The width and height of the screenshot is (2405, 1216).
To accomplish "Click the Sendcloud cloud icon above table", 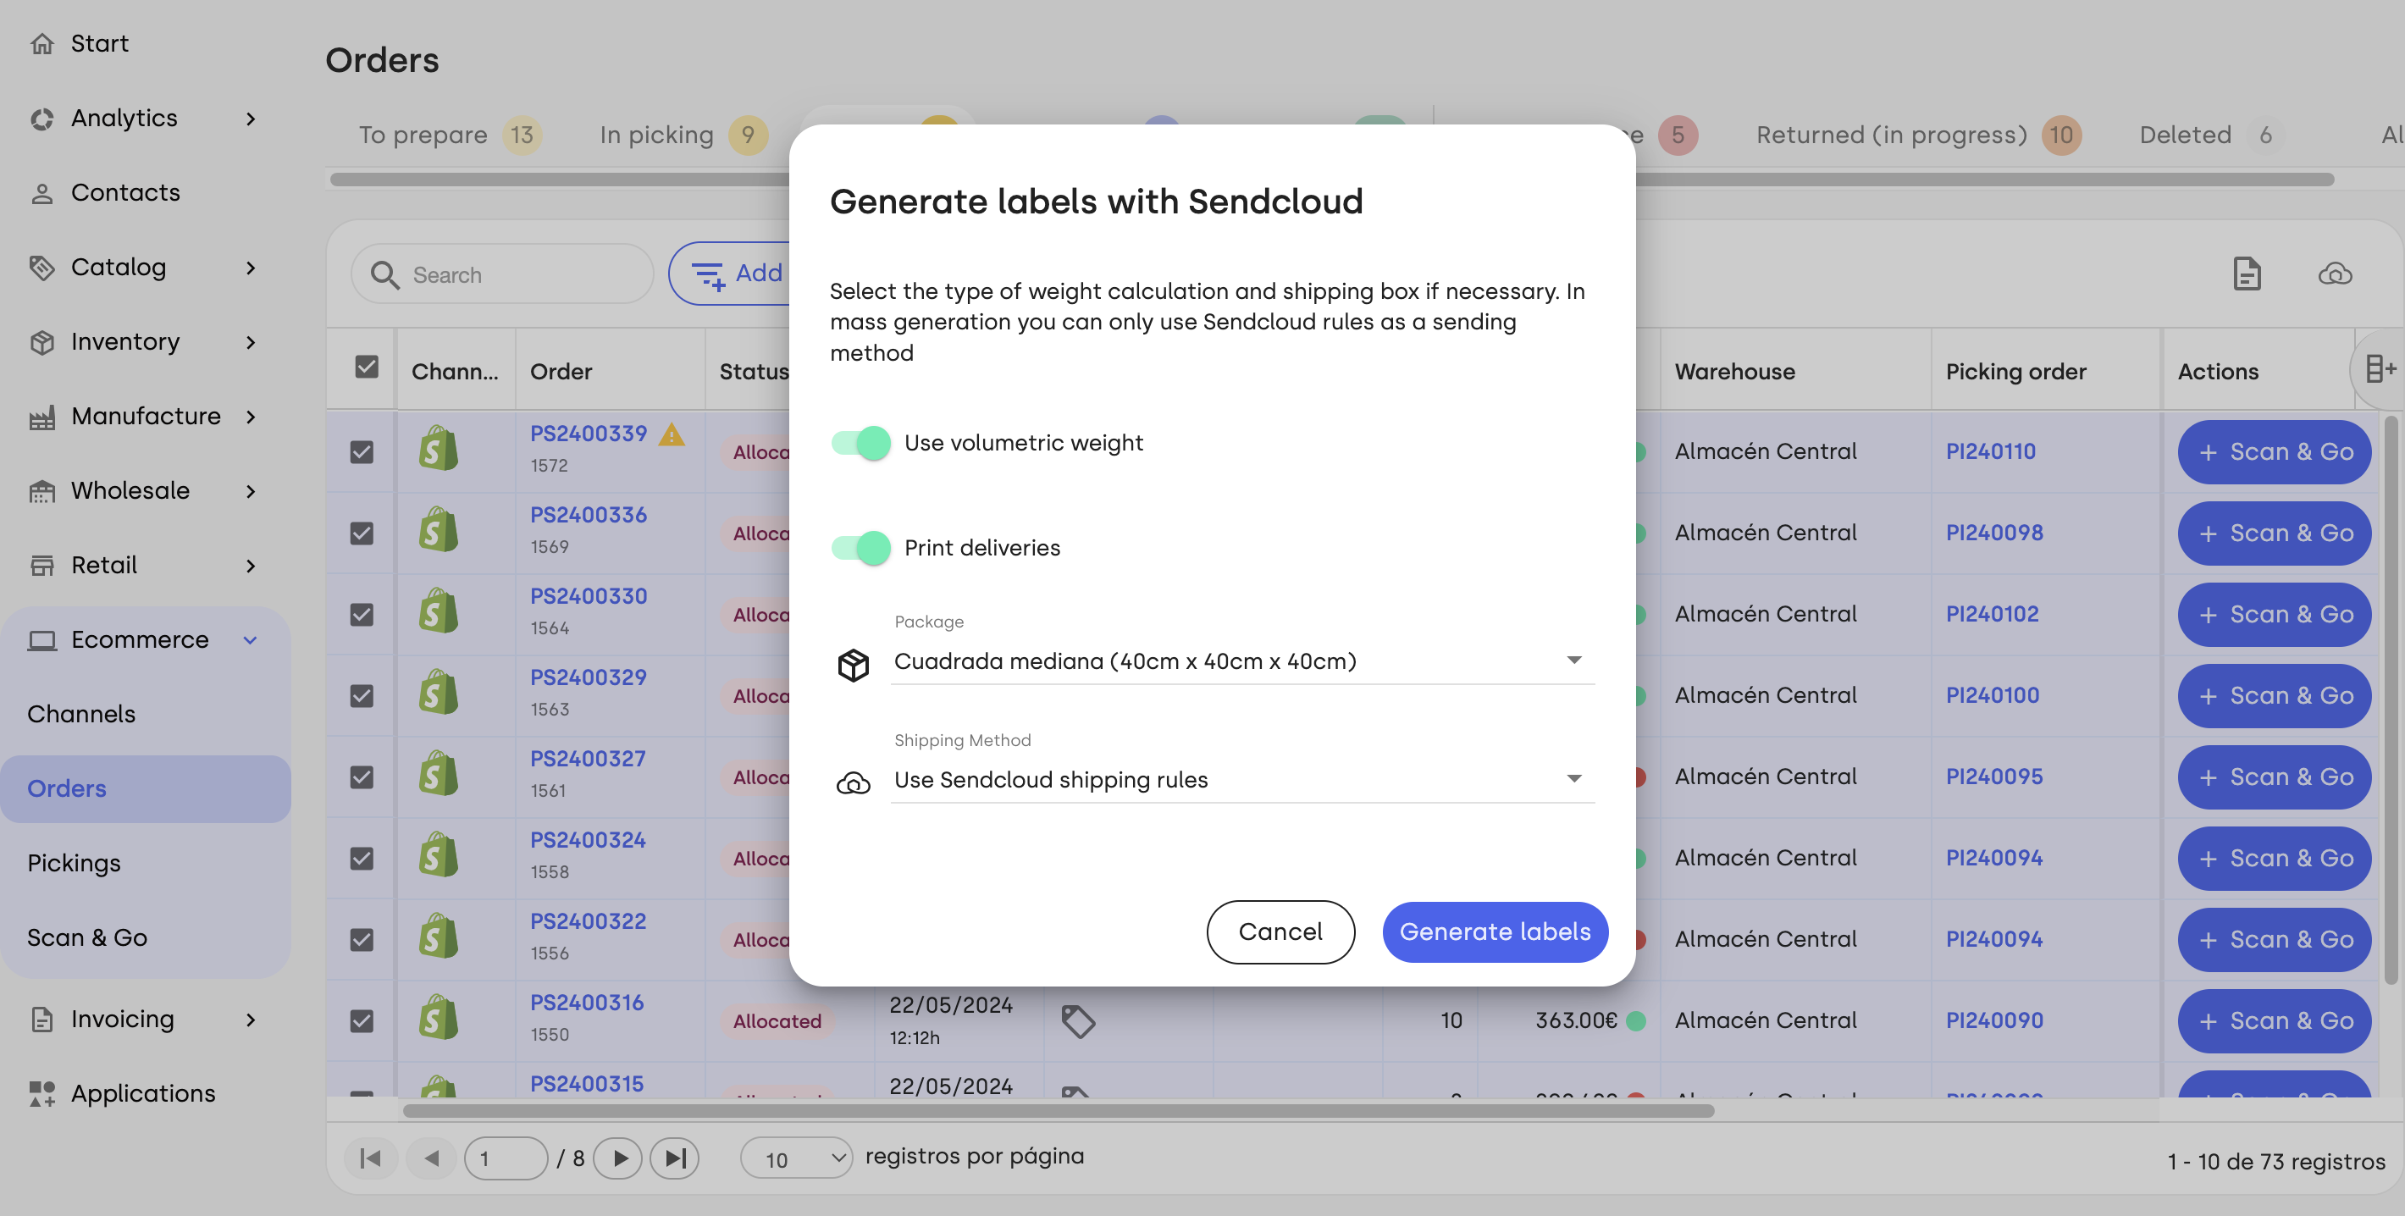I will point(2335,274).
